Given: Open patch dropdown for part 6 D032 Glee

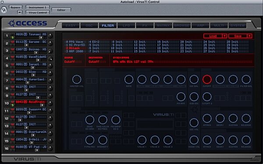Looking at the screenshot, I should 25,72.
